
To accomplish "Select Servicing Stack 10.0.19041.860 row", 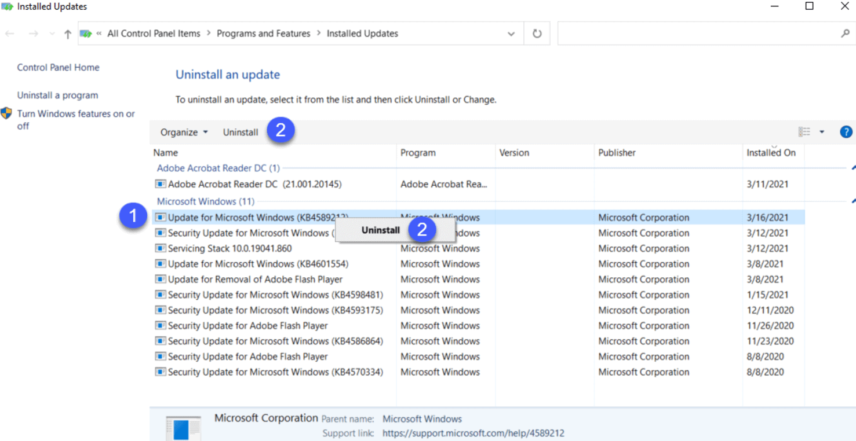I will (x=477, y=248).
